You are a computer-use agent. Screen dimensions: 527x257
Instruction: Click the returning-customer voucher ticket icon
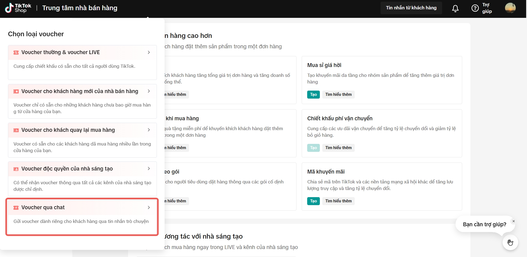point(16,130)
